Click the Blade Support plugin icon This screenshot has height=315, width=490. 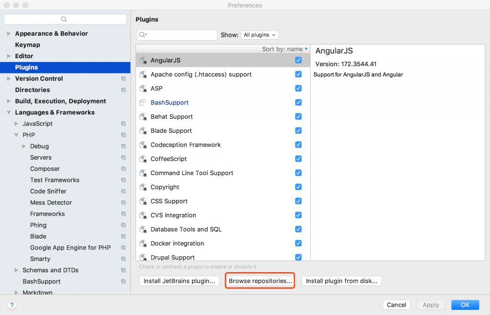point(143,131)
